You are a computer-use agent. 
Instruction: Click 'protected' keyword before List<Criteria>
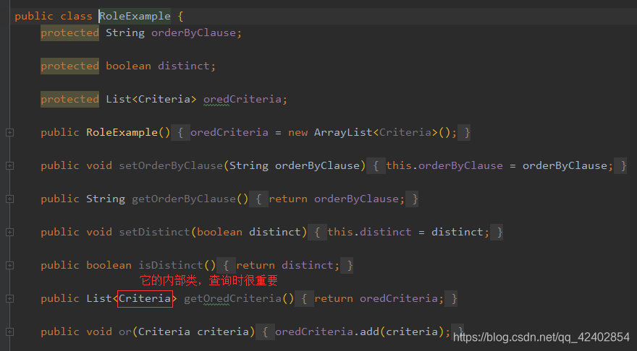pyautogui.click(x=70, y=99)
